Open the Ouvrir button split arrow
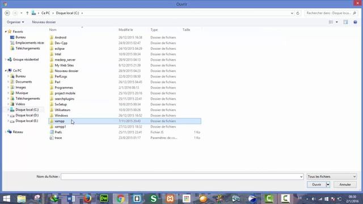The width and height of the screenshot is (363, 204). coord(328,185)
